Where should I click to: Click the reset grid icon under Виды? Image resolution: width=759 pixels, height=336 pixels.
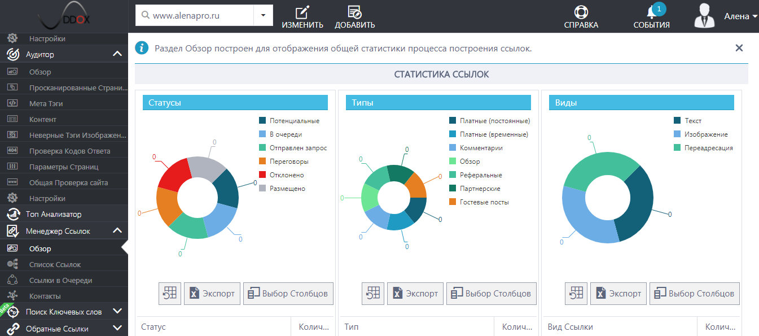point(576,294)
